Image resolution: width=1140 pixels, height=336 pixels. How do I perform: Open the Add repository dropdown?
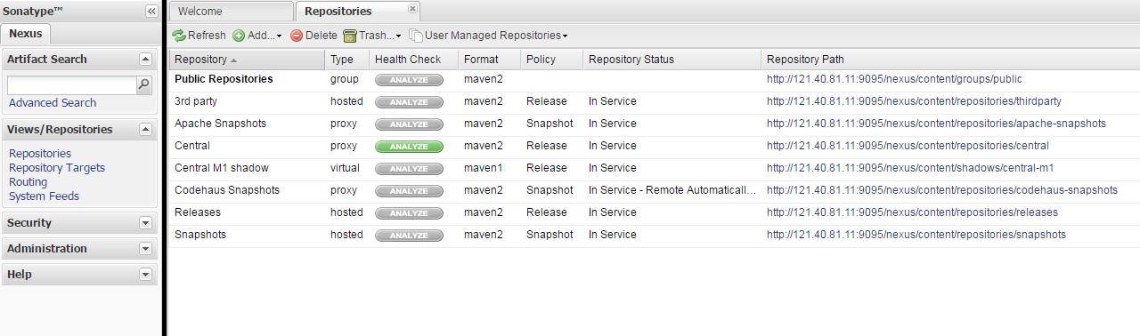(x=257, y=36)
